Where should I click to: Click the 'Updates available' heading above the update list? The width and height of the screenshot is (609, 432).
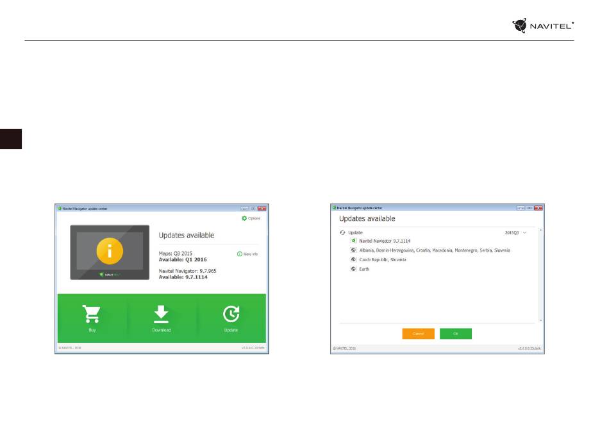click(367, 218)
